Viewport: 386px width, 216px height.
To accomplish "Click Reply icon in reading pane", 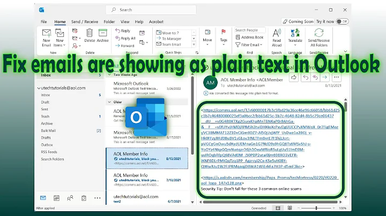I will pyautogui.click(x=306, y=78).
